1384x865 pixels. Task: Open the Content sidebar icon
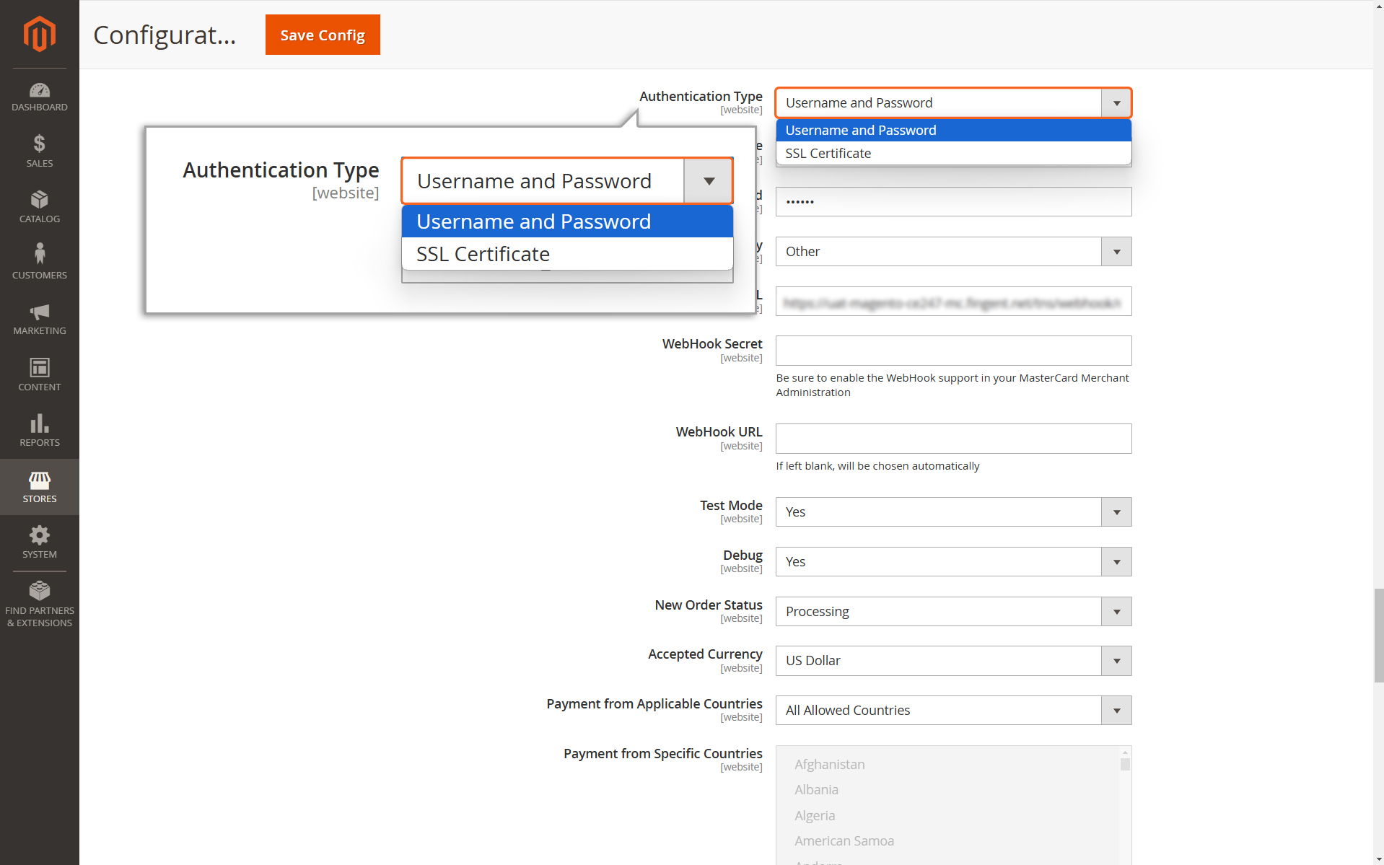(39, 374)
